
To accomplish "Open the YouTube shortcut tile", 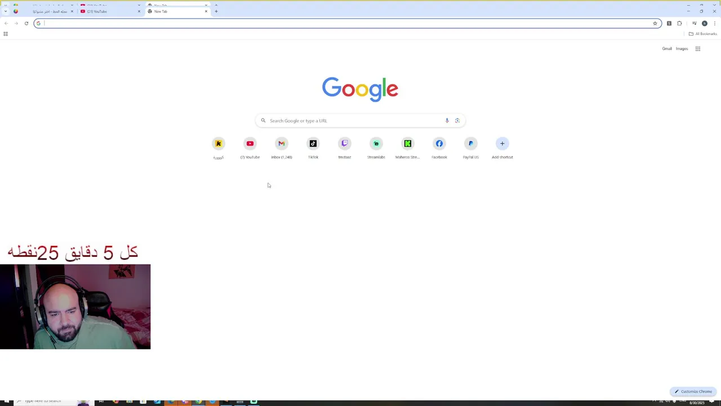I will [x=250, y=148].
